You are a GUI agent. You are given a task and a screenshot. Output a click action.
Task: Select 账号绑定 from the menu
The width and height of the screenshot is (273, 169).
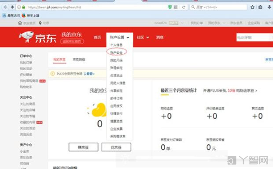click(x=116, y=68)
